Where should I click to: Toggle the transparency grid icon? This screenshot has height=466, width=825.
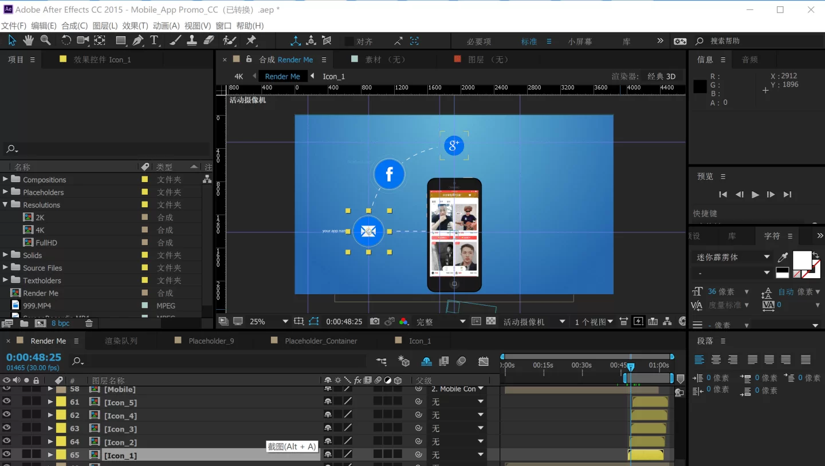coord(491,322)
